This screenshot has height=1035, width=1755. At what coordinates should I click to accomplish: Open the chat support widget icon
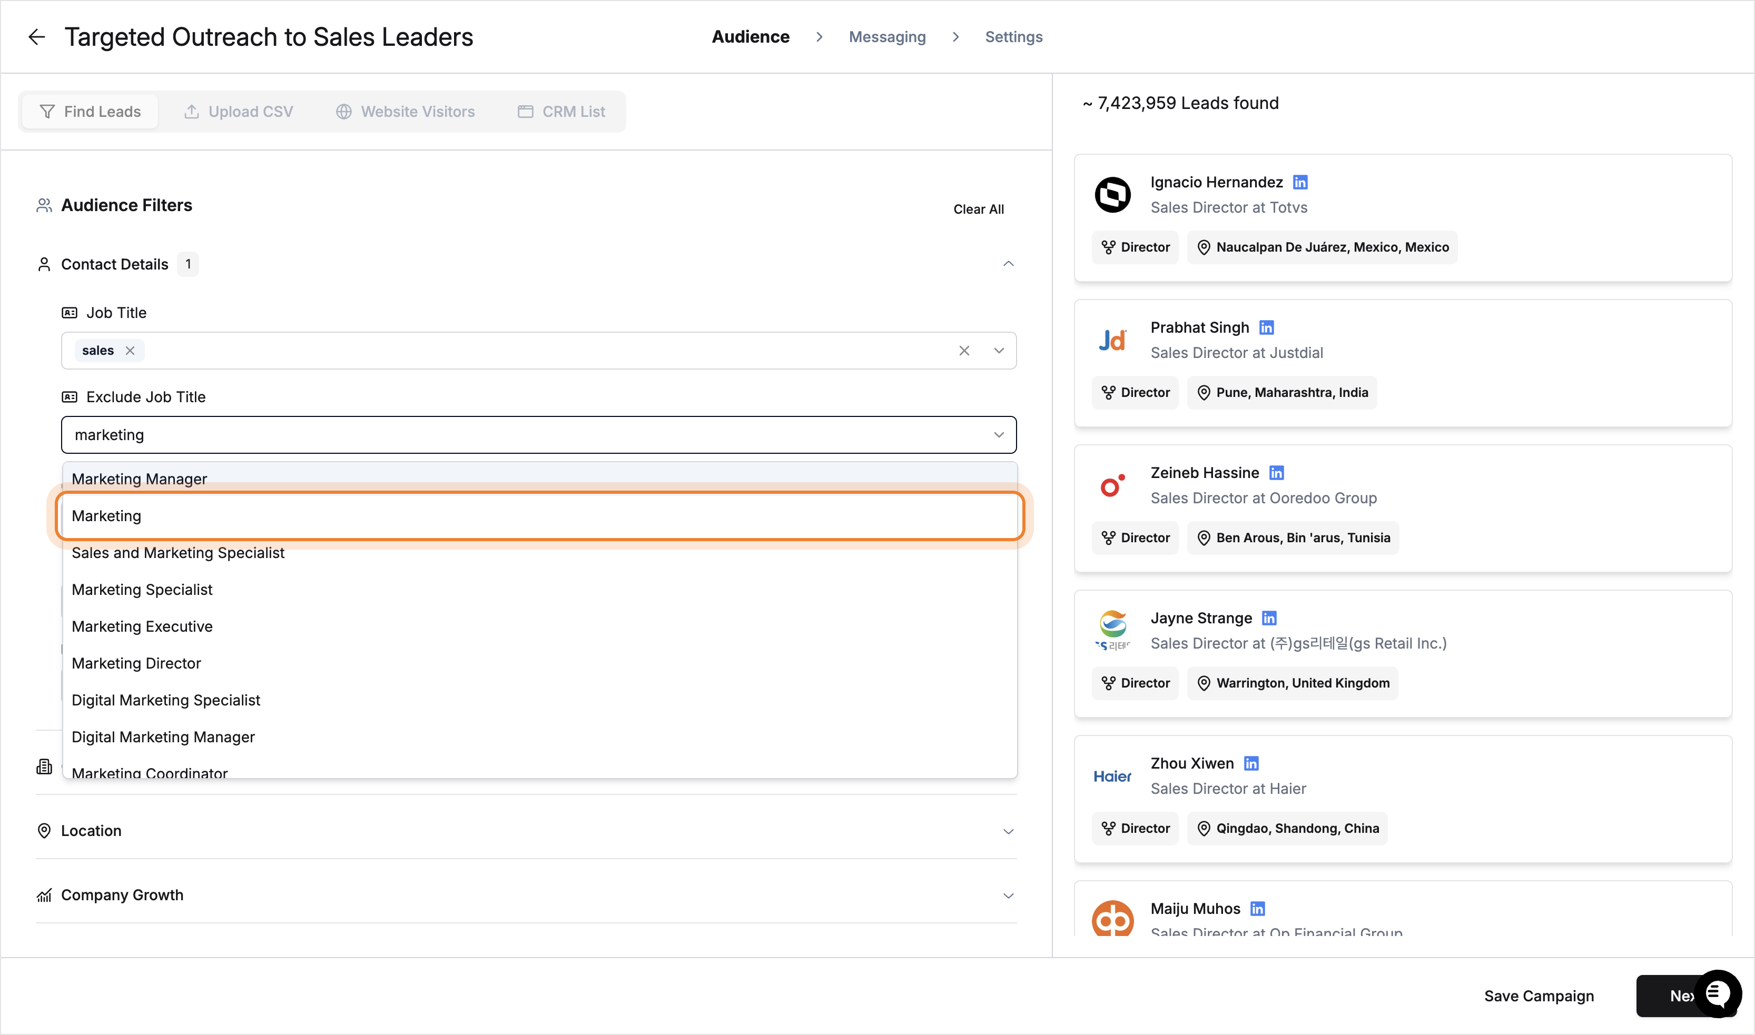pos(1718,993)
